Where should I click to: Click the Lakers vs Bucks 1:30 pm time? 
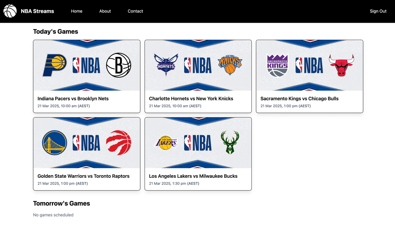174,183
